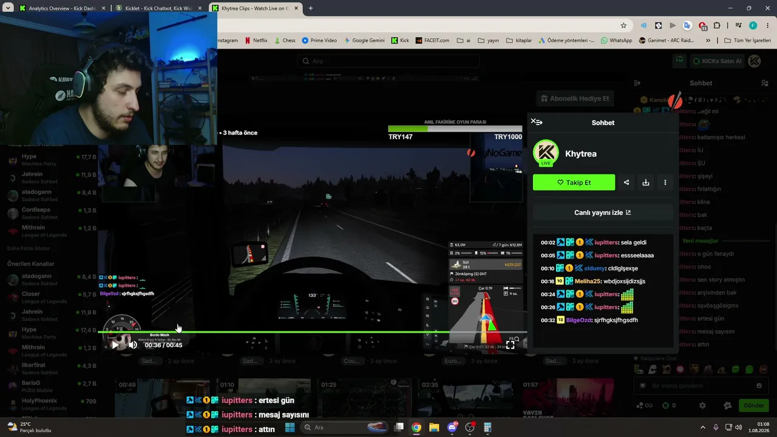
Task: Open the Chrome profile F avatar
Action: [753, 25]
